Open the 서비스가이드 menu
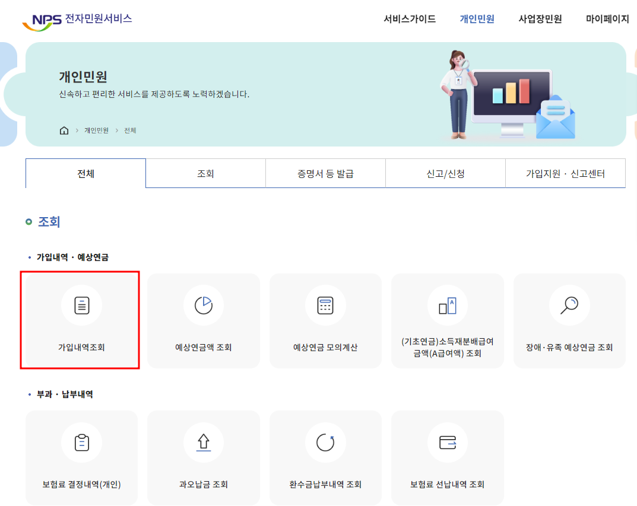Screen dimensions: 637x506 pyautogui.click(x=408, y=19)
